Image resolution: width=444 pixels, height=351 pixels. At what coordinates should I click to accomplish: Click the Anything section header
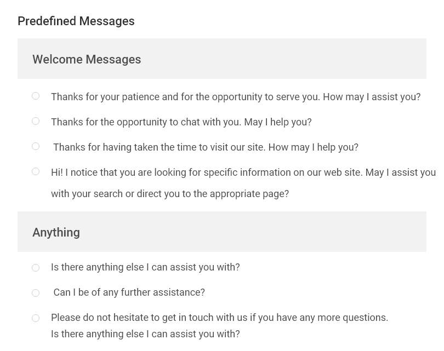tap(56, 232)
